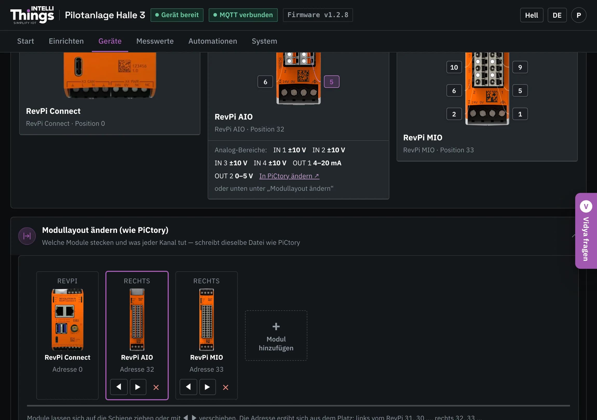Open the user profile avatar P
The width and height of the screenshot is (597, 420).
click(x=579, y=15)
